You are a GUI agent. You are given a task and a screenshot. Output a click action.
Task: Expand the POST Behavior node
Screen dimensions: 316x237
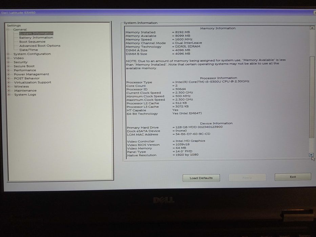tap(8, 78)
